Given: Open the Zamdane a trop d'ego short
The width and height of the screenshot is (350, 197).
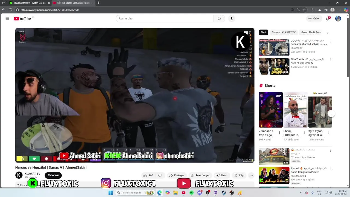Looking at the screenshot, I should [271, 110].
